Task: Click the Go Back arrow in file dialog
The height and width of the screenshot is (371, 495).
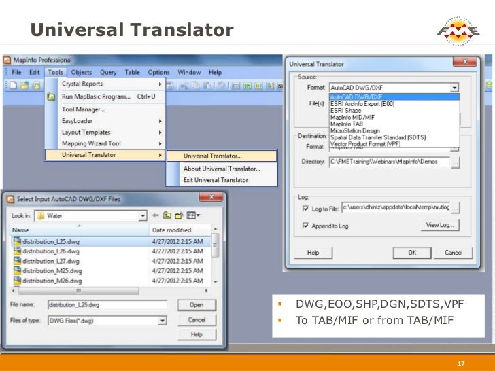Action: (155, 215)
